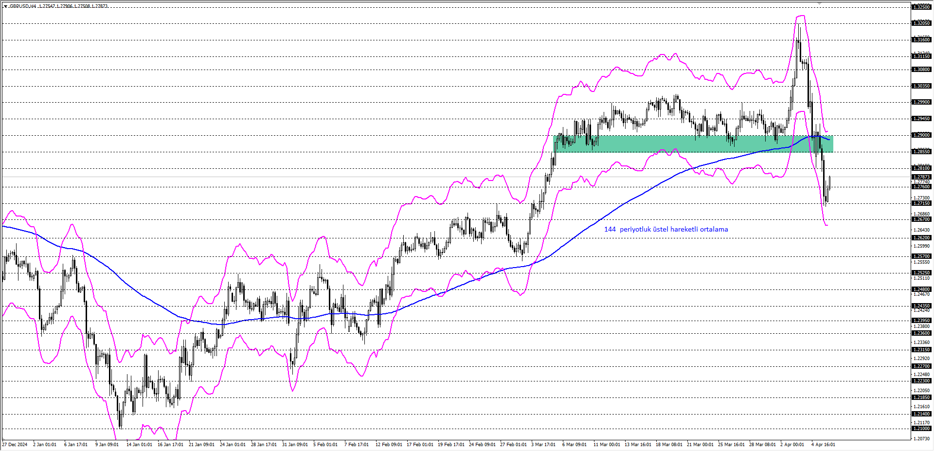Click the '2 Jan 01:01' time axis label
This screenshot has height=451, width=934.
pos(45,445)
